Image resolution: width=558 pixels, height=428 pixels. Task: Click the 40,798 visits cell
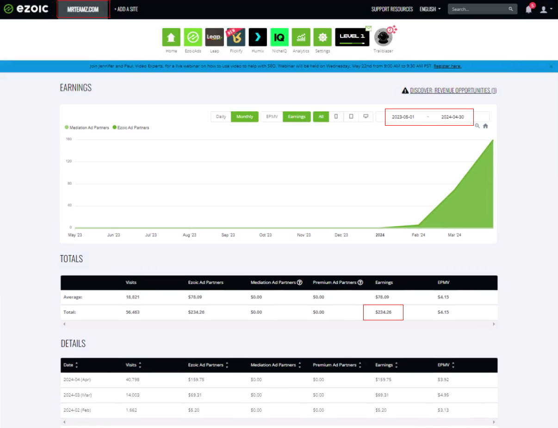tap(132, 380)
